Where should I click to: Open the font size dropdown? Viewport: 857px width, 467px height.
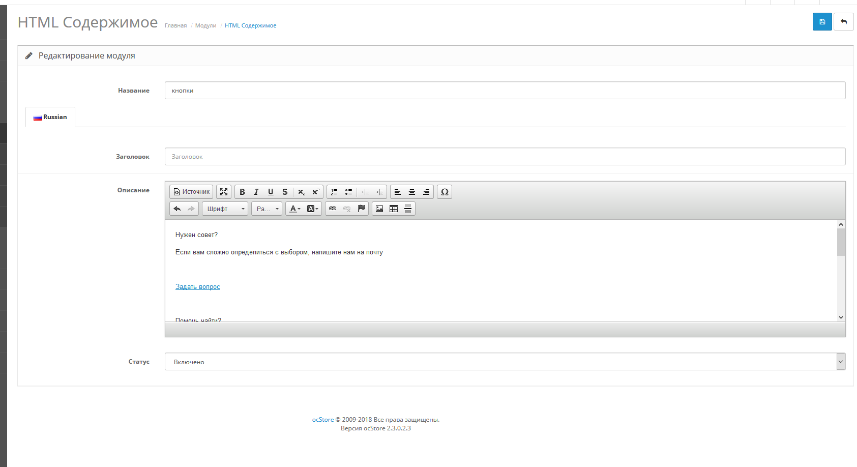(x=267, y=209)
